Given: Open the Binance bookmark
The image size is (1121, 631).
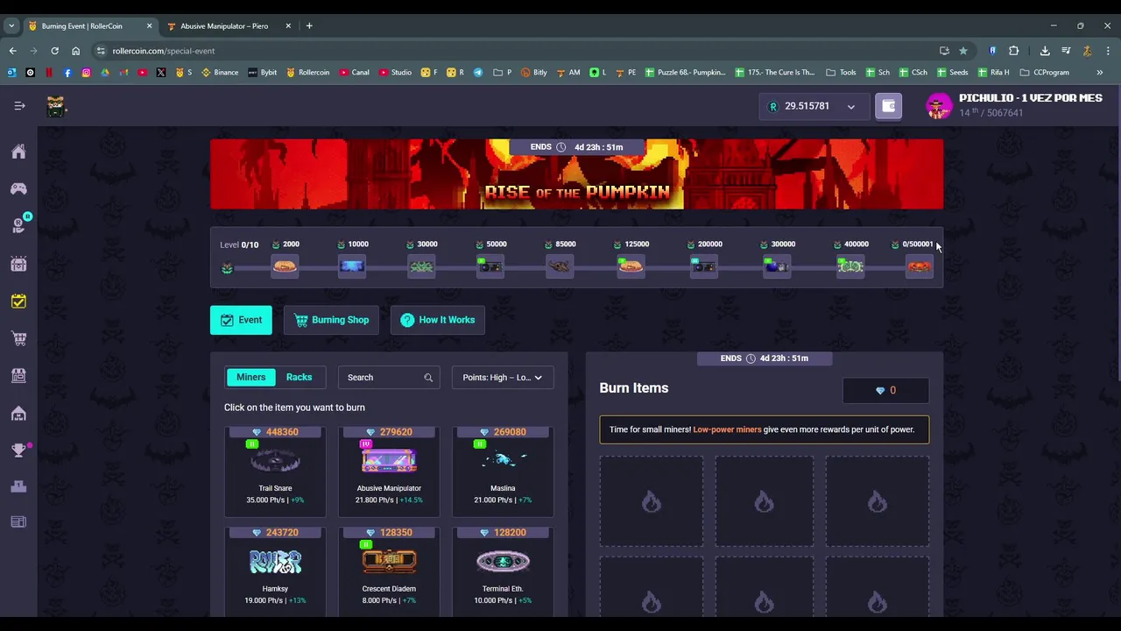Looking at the screenshot, I should [220, 73].
